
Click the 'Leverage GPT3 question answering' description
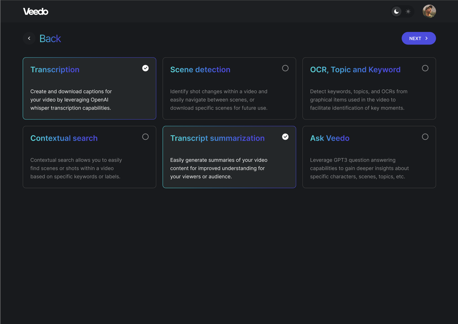[360, 168]
